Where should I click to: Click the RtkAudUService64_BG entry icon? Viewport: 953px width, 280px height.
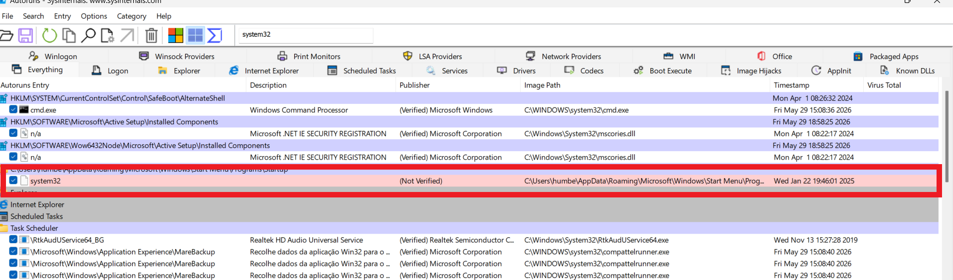tap(24, 240)
